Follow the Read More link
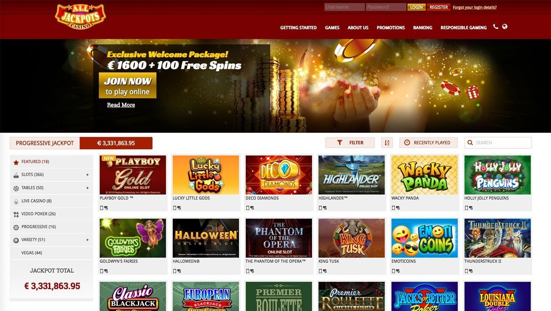Screen dimensions: 551x311 tap(121, 105)
